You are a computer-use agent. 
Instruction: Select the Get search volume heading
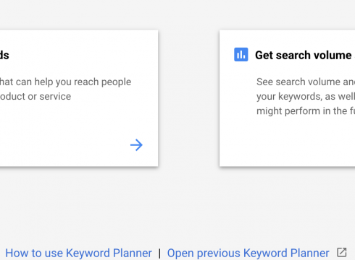(305, 55)
